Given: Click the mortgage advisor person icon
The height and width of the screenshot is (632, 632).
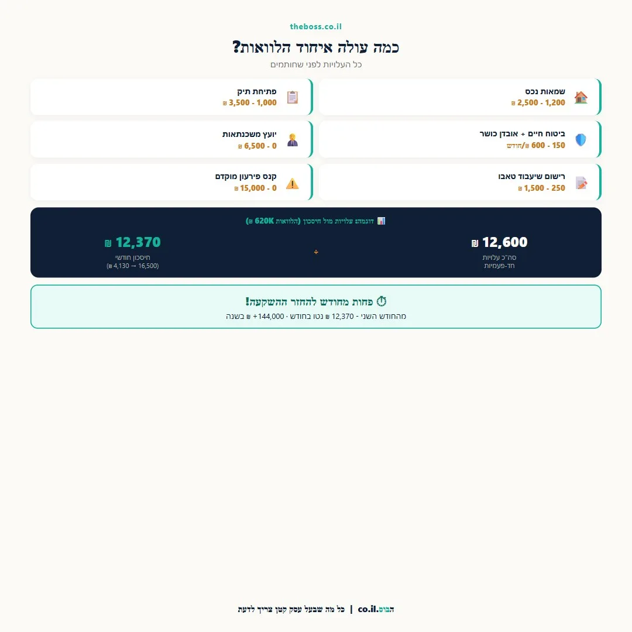Looking at the screenshot, I should (x=292, y=140).
